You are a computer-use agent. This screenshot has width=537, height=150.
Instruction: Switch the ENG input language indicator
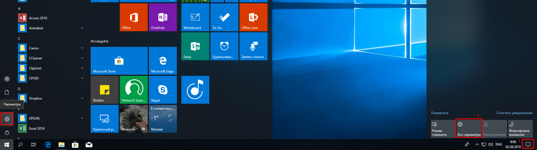pos(499,144)
